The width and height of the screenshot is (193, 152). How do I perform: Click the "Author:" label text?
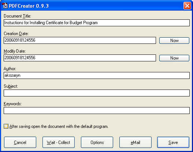[10, 69]
